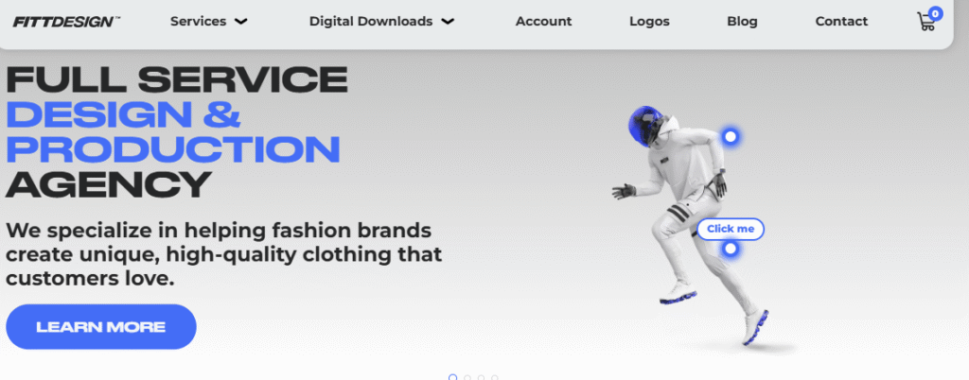Switch to the third carousel slide dot
The width and height of the screenshot is (969, 380).
(x=481, y=377)
